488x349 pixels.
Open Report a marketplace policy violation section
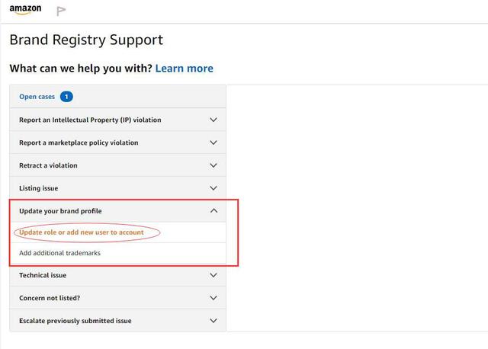point(79,142)
